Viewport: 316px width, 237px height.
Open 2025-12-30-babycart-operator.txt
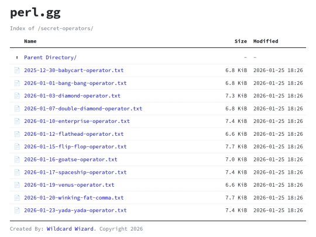pyautogui.click(x=74, y=70)
